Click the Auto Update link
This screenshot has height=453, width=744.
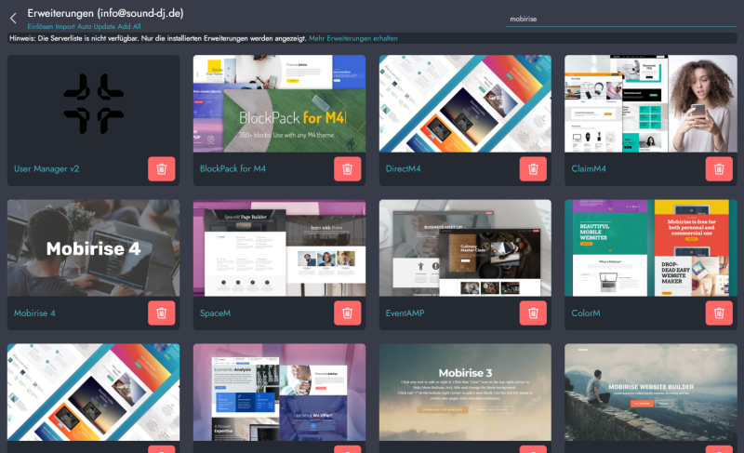coord(97,27)
